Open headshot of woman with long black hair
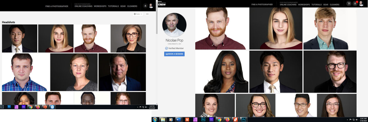The height and width of the screenshot is (122, 368). 222,72
